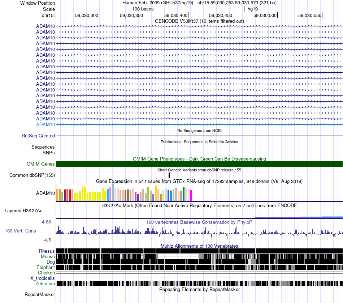Click the Window Position label
343x303 pixels.
[38, 3]
